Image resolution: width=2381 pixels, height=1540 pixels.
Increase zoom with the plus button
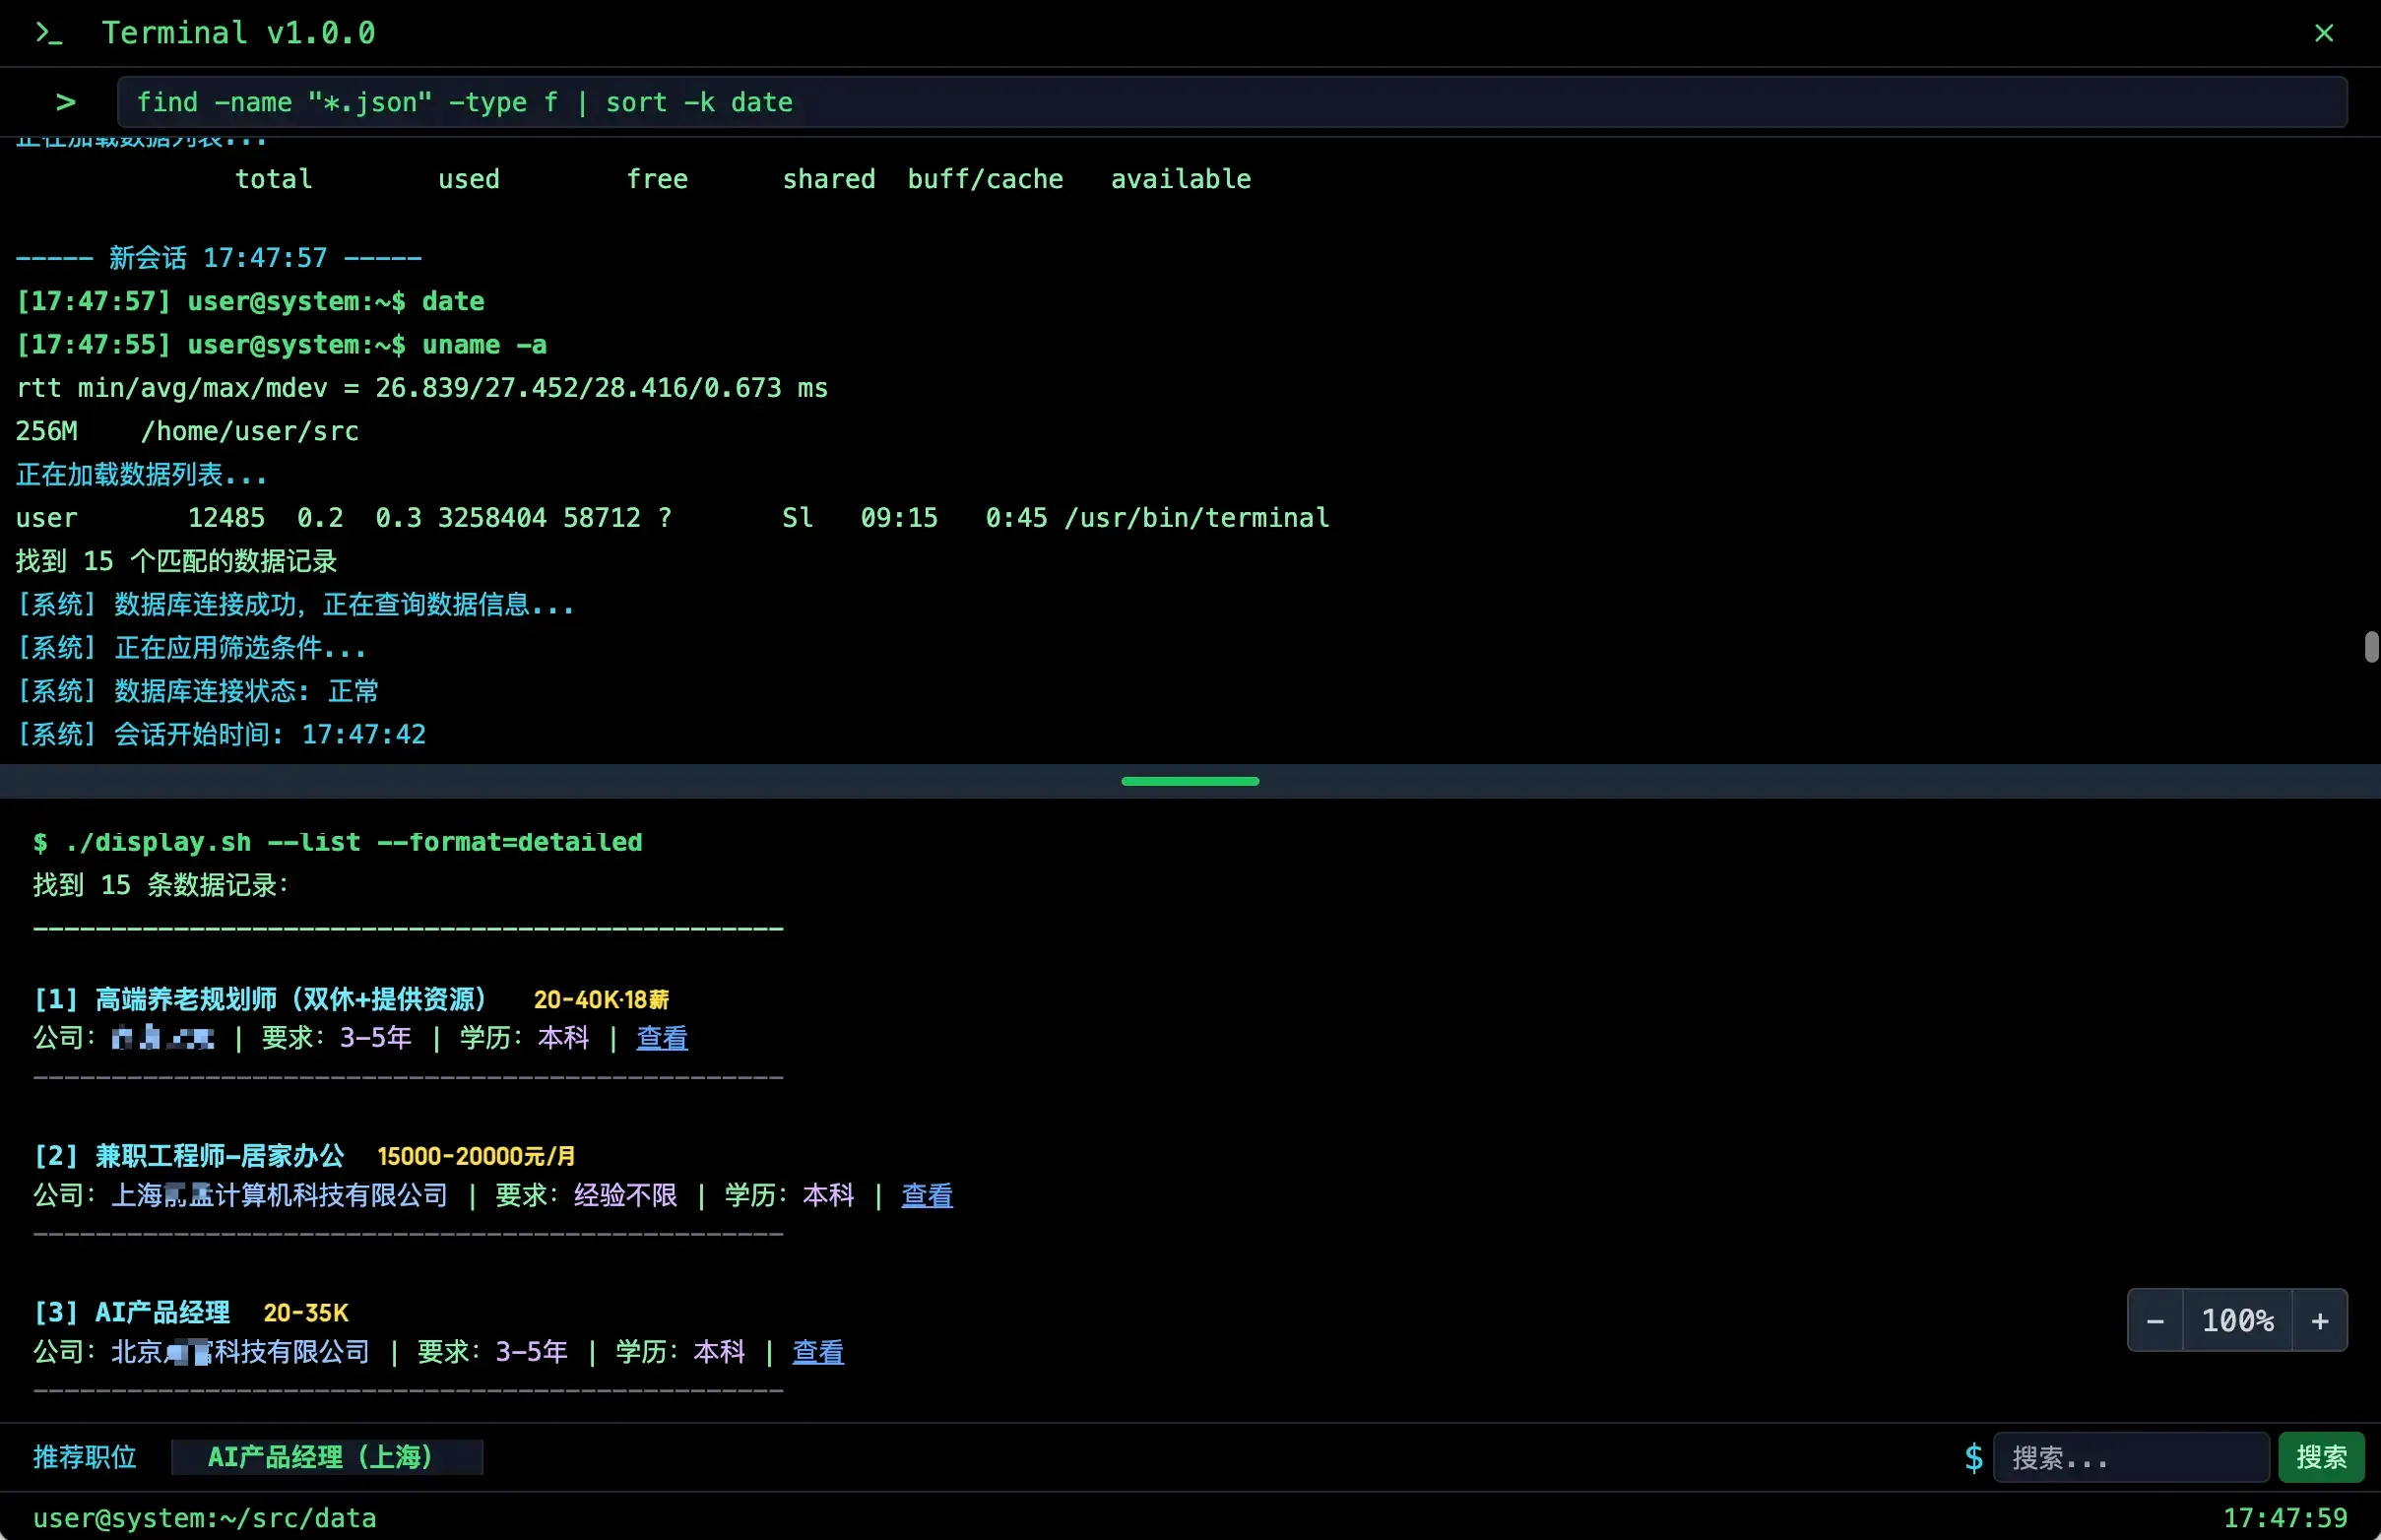(2319, 1320)
